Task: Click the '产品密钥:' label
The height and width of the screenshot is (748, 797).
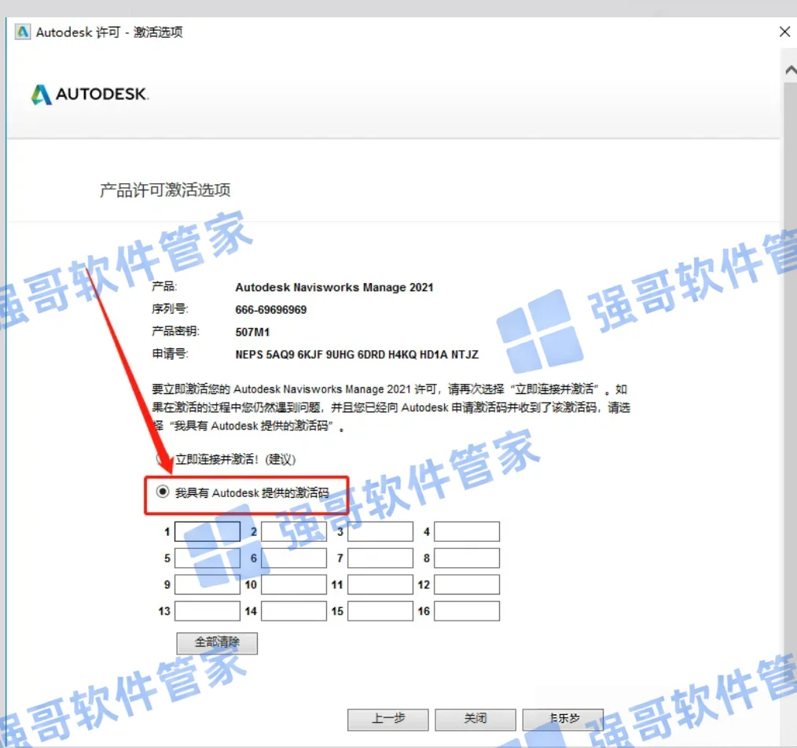Action: coord(175,332)
